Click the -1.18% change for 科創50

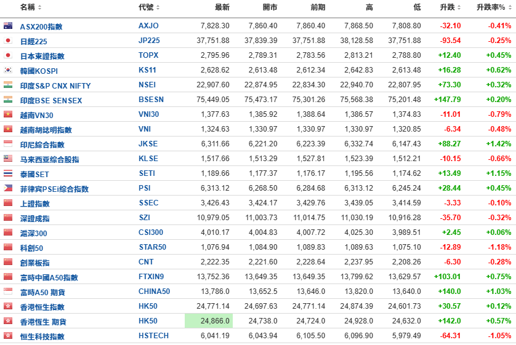[499, 247]
